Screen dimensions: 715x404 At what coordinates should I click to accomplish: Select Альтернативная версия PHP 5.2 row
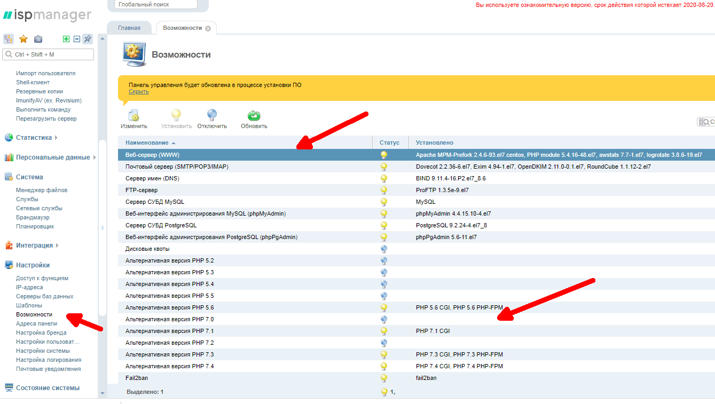[x=417, y=260]
